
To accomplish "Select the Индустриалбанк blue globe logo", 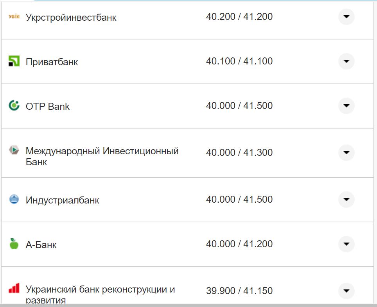I will (x=13, y=199).
